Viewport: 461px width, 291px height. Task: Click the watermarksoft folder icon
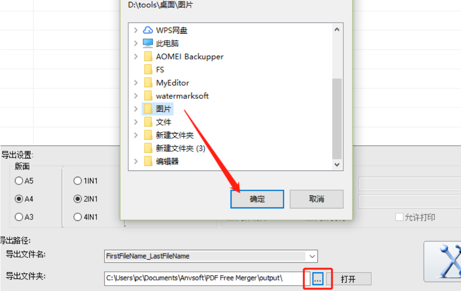click(x=148, y=96)
